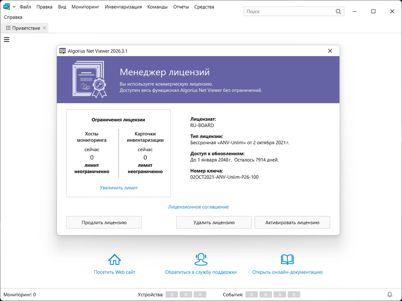402x301 pixels.
Task: Open the Вид menu
Action: [x=62, y=7]
